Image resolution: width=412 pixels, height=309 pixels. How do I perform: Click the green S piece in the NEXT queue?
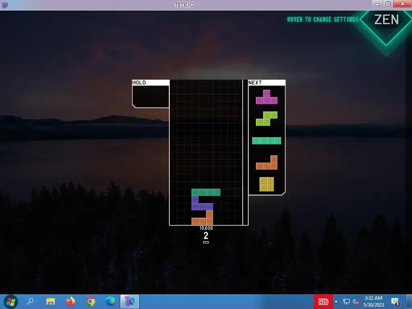(x=267, y=119)
